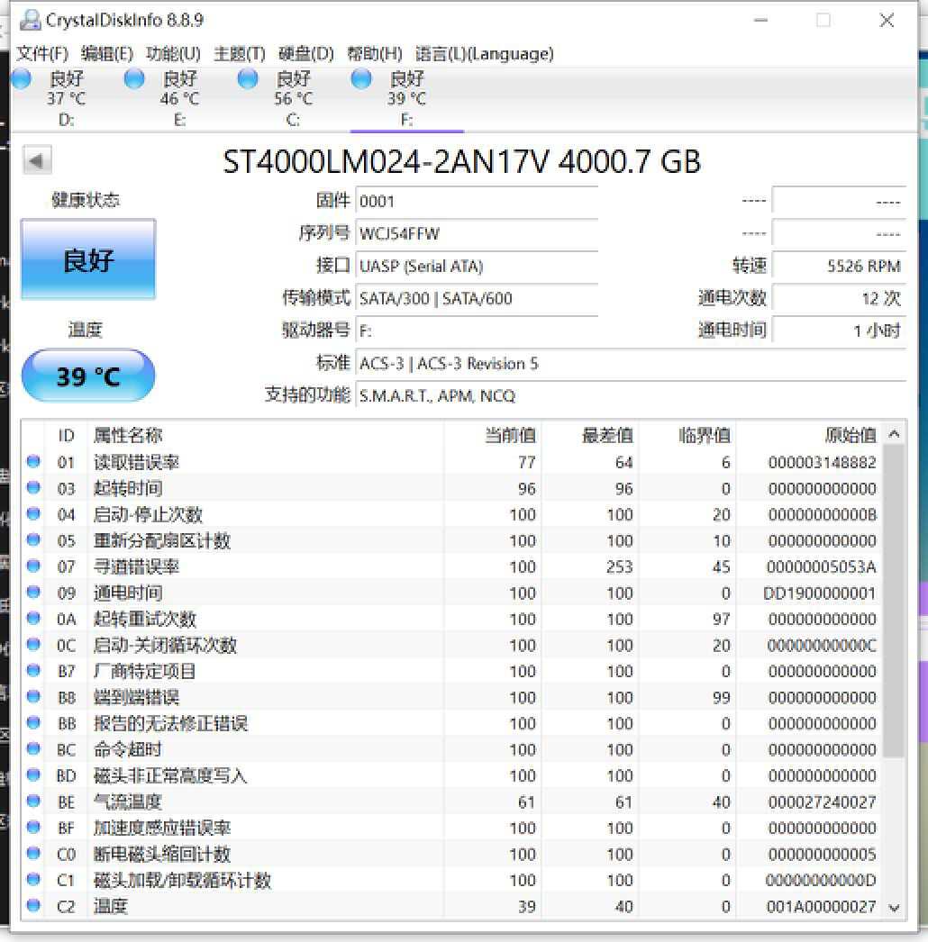Click the blue status dot beside 读取错误率

[33, 462]
